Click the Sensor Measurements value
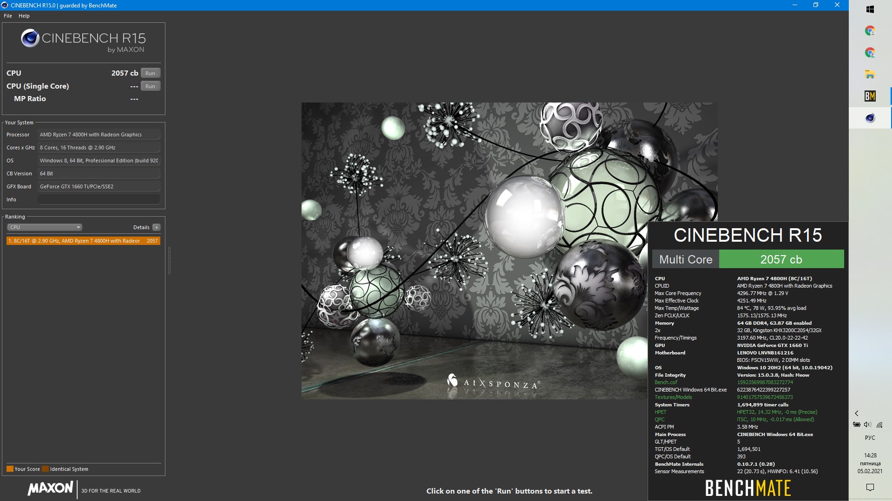This screenshot has width=892, height=501. click(777, 472)
